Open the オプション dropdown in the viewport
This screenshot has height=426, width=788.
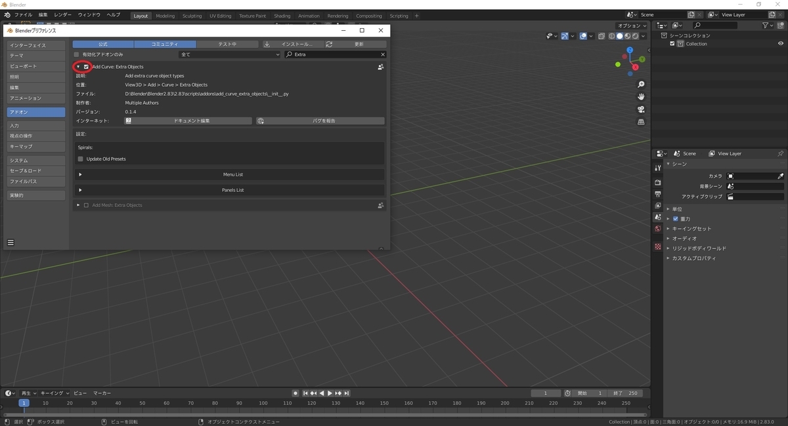(x=633, y=26)
